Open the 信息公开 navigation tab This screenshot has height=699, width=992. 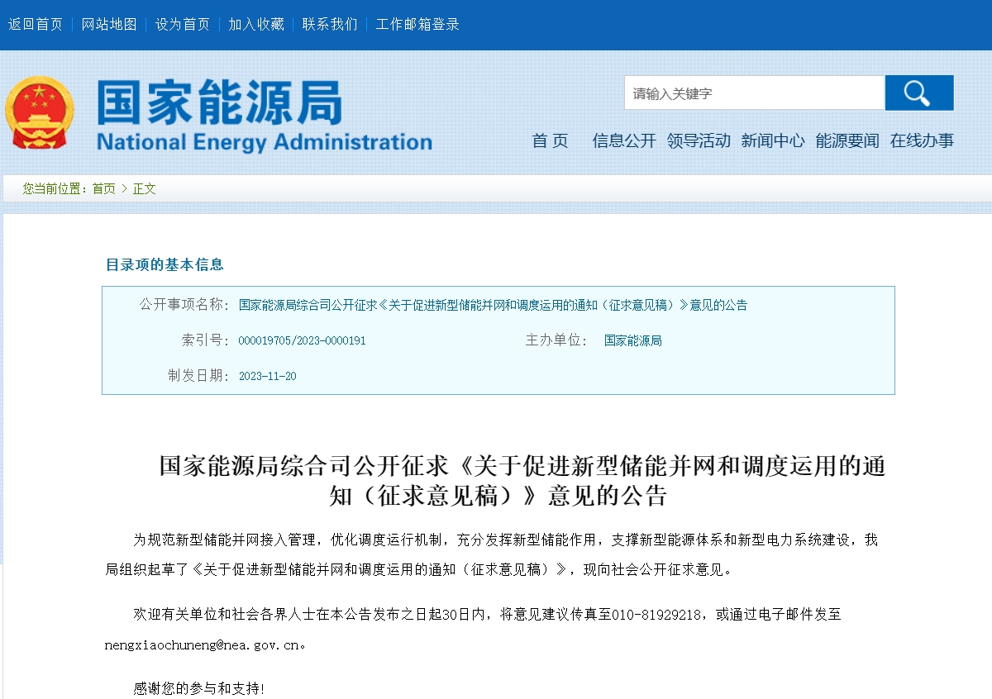tap(623, 140)
